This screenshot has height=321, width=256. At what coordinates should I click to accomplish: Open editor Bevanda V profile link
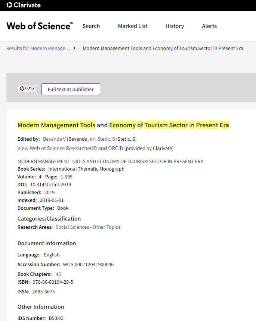[x=54, y=139]
